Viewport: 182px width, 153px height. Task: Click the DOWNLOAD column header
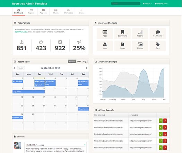click(x=134, y=115)
